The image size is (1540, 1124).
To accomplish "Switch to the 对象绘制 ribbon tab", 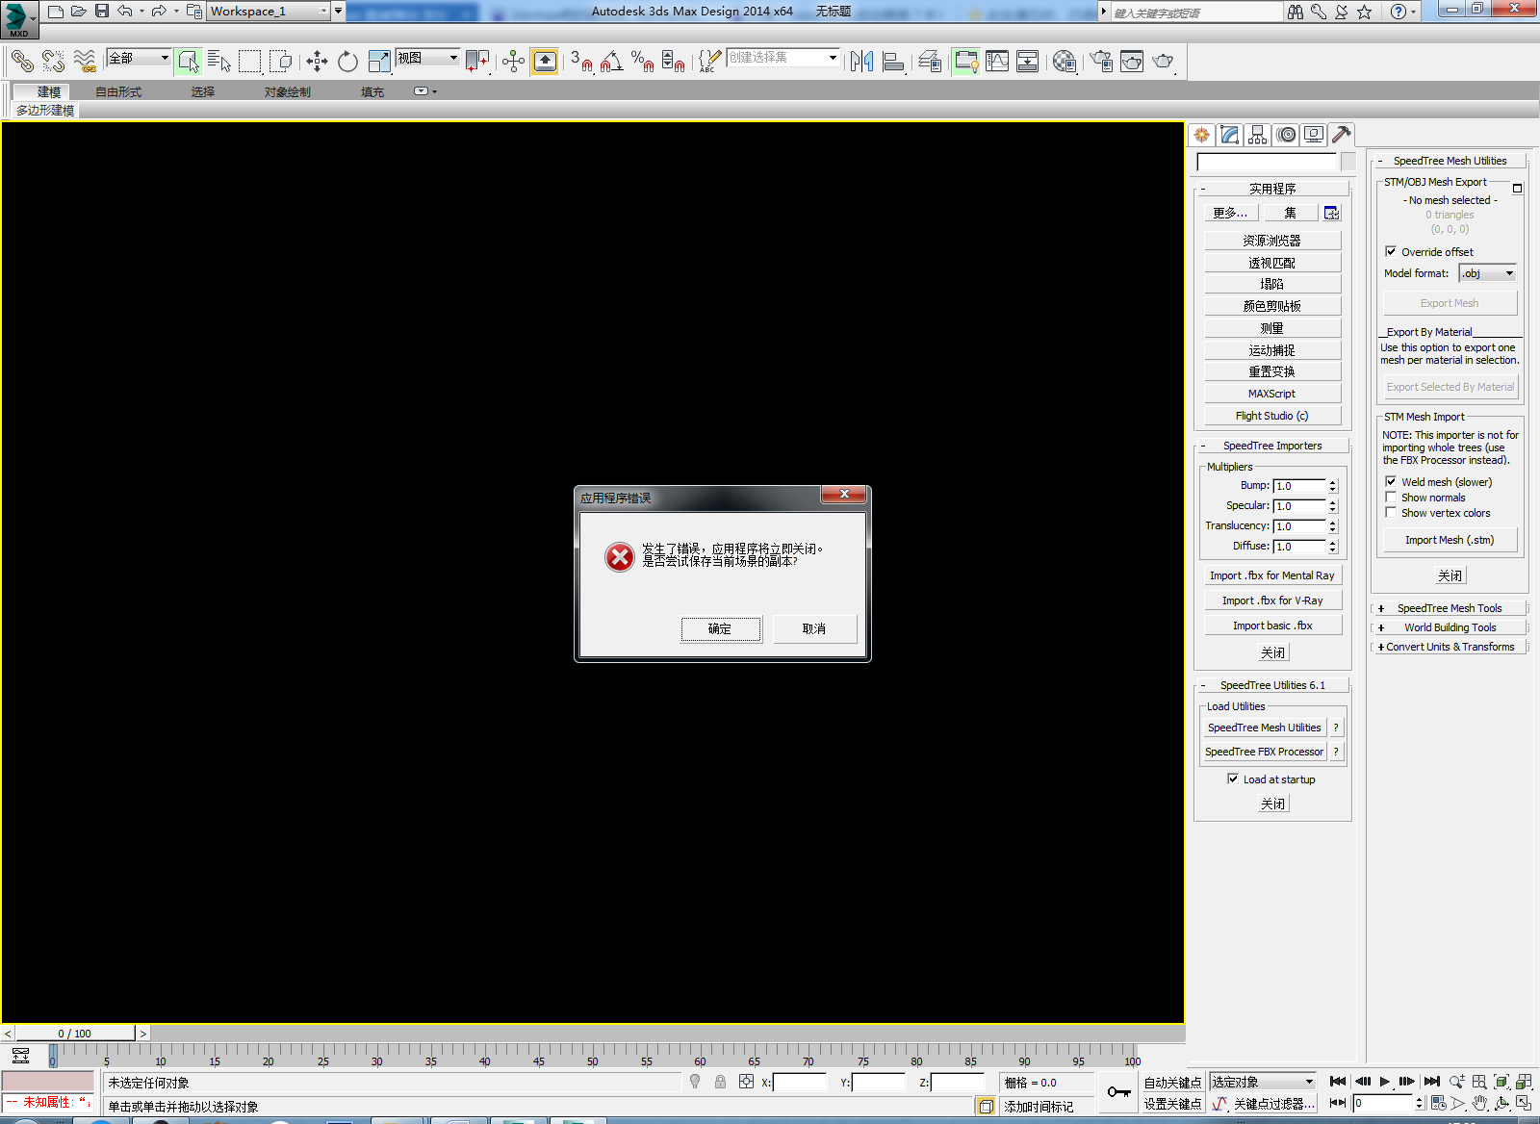I will 288,91.
